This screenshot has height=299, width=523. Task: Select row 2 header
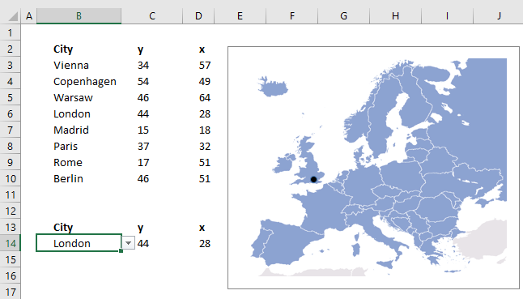(11, 49)
